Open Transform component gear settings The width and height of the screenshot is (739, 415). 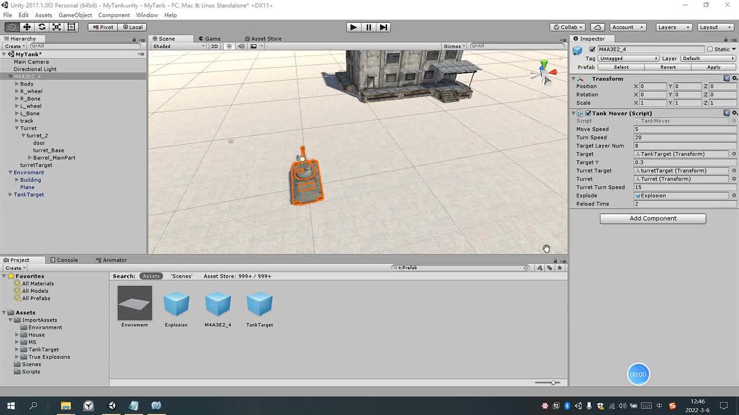(734, 78)
